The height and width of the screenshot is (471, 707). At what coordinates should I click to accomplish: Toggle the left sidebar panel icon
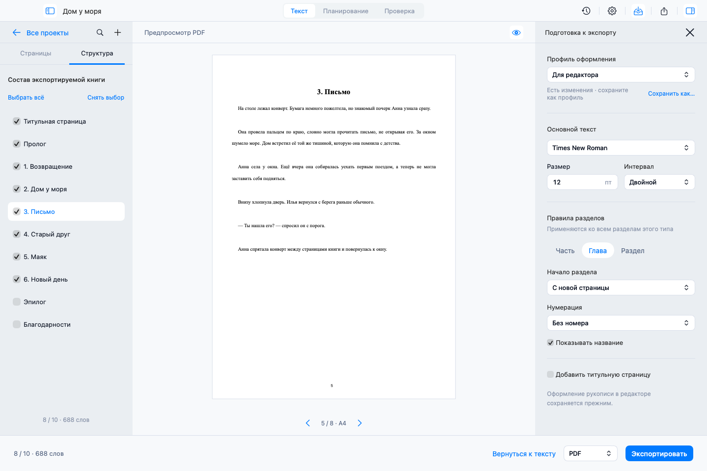(x=50, y=11)
